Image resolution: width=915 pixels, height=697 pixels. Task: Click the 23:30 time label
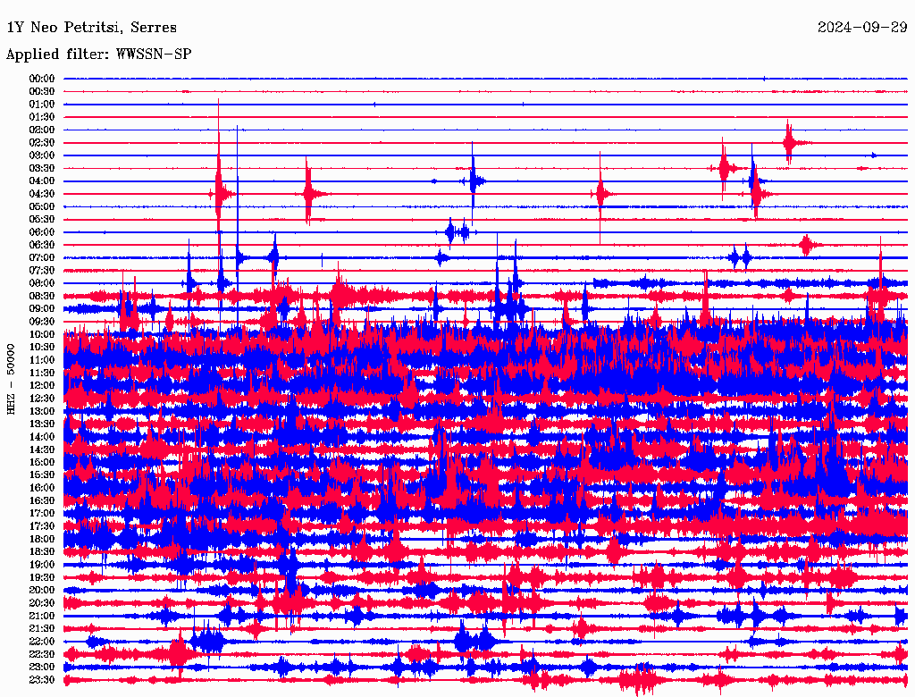click(x=42, y=680)
